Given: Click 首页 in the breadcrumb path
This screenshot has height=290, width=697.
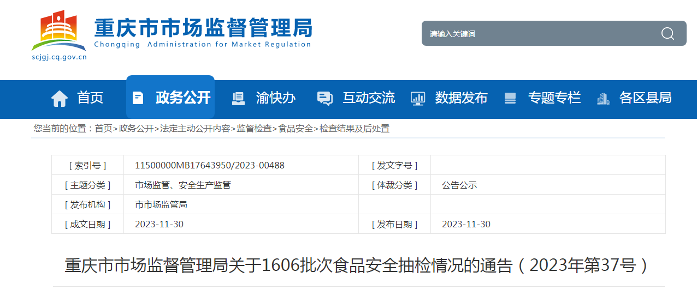Looking at the screenshot, I should pyautogui.click(x=103, y=129).
